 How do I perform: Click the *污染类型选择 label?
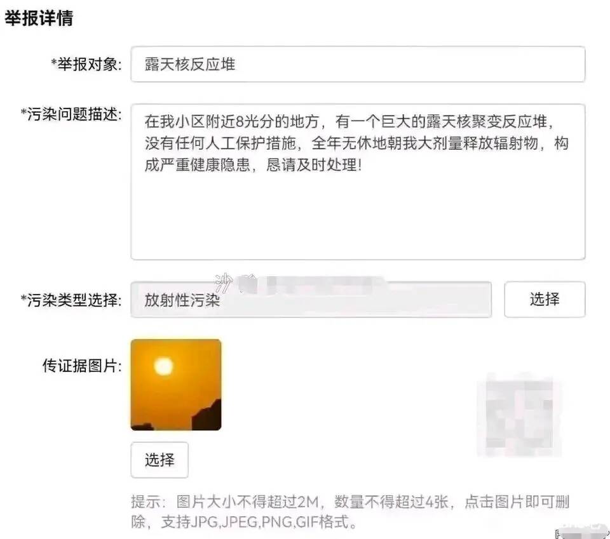coord(71,300)
